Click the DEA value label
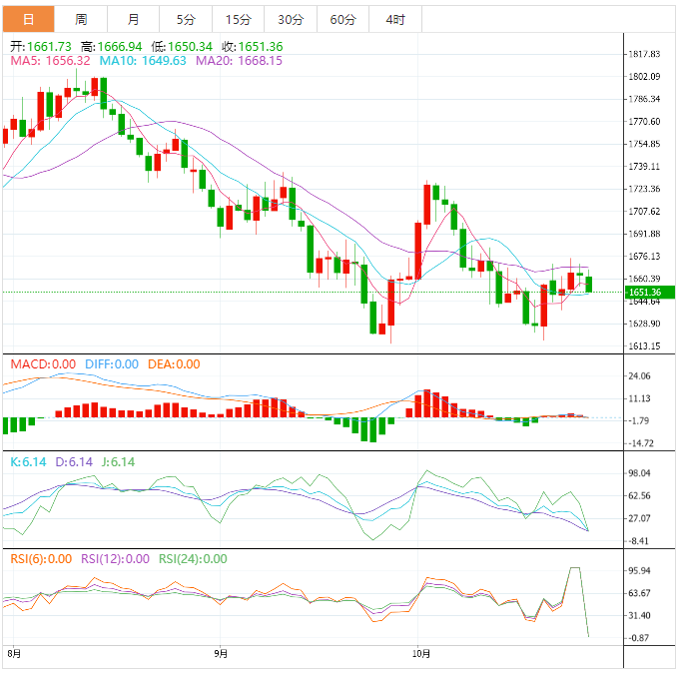 173,364
